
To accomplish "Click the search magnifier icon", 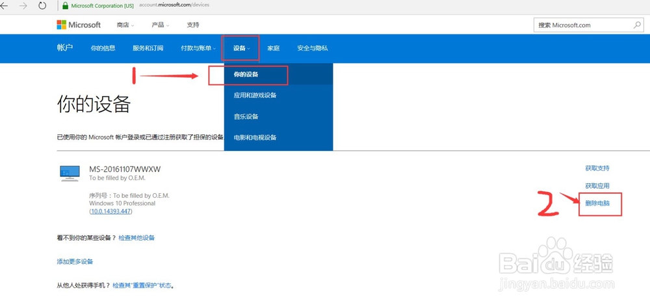I will coord(637,25).
